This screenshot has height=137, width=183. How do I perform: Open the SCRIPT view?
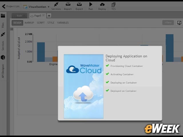tap(41, 23)
